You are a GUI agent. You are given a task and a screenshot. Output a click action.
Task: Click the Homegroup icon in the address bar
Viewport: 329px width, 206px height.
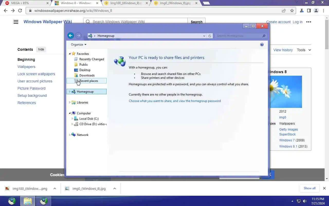point(90,36)
